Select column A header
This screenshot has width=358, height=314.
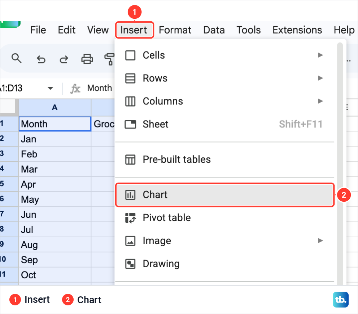pos(55,107)
